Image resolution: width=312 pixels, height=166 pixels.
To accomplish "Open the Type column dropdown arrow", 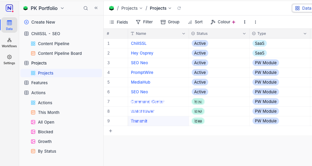I will pyautogui.click(x=305, y=34).
